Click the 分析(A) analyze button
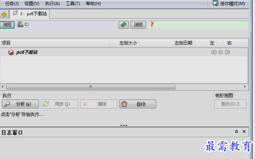This screenshot has height=159, width=255. [20, 104]
